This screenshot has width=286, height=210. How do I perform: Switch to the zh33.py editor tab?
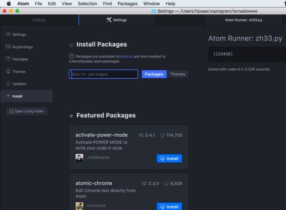(x=39, y=20)
